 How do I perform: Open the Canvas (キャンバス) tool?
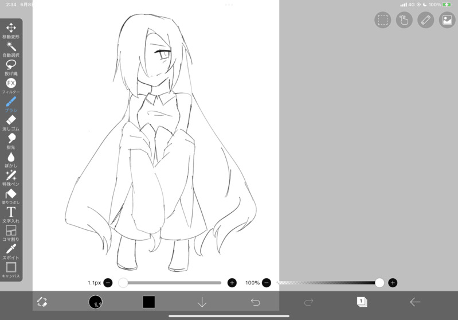coord(11,270)
